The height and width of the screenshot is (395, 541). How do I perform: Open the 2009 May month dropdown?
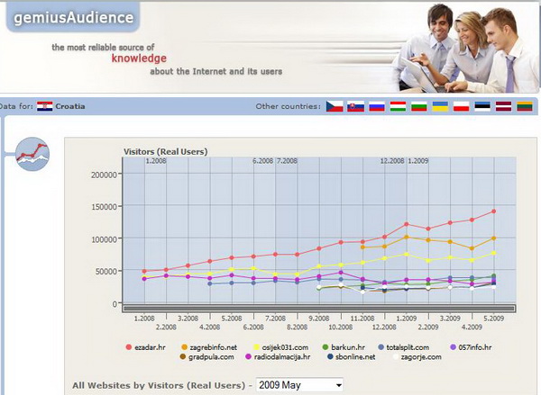[298, 385]
